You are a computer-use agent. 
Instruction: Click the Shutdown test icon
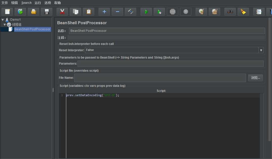[186, 12]
